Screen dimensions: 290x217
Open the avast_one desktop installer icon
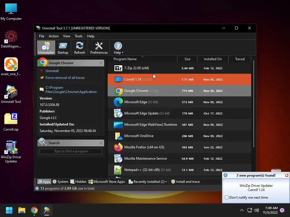pos(11,67)
